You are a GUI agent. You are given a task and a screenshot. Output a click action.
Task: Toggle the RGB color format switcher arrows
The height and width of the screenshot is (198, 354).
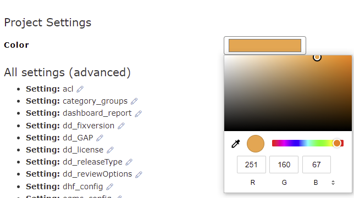[333, 183]
